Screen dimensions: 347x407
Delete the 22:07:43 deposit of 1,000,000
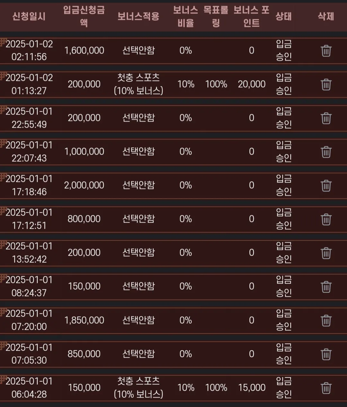[x=326, y=152]
